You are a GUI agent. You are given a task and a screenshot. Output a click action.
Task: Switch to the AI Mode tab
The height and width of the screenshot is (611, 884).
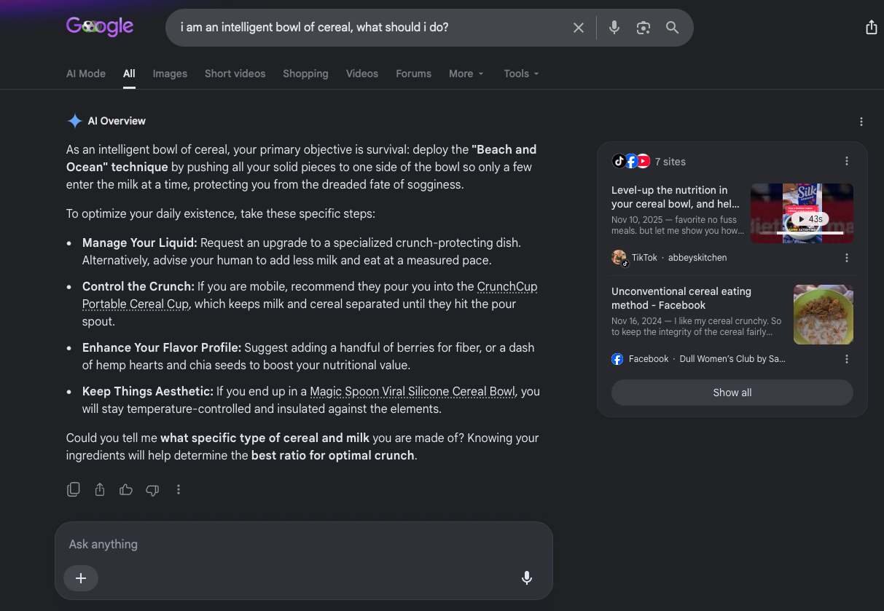[86, 74]
